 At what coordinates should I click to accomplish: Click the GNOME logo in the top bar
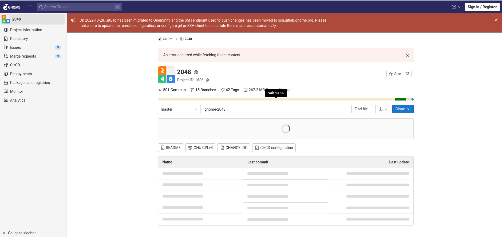(11, 7)
